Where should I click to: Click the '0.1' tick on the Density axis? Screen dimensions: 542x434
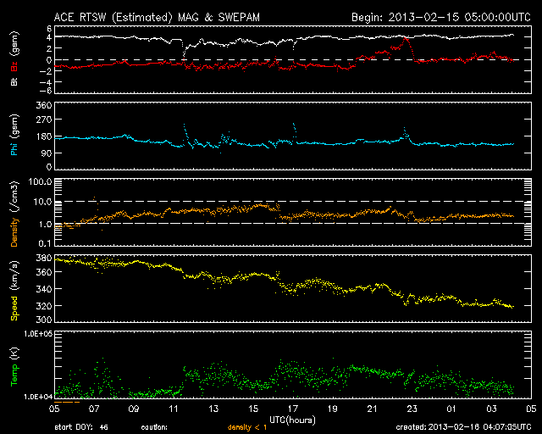pos(45,243)
